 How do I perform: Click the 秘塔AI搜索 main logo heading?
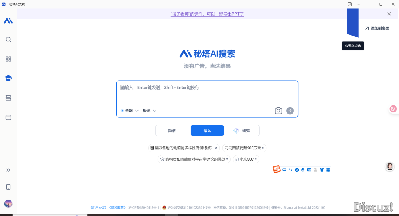pyautogui.click(x=207, y=54)
